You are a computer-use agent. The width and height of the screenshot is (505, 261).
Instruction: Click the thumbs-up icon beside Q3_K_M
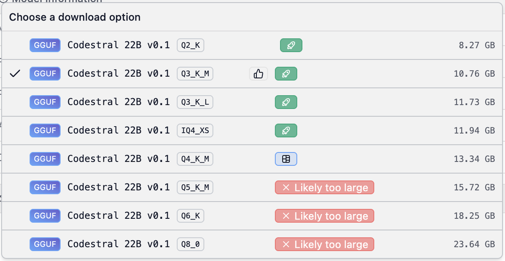click(258, 74)
